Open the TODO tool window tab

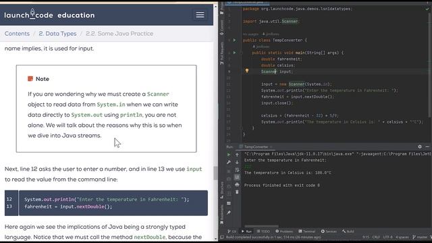tap(263, 232)
